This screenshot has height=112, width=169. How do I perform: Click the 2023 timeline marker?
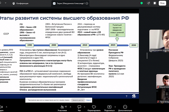click(113, 45)
